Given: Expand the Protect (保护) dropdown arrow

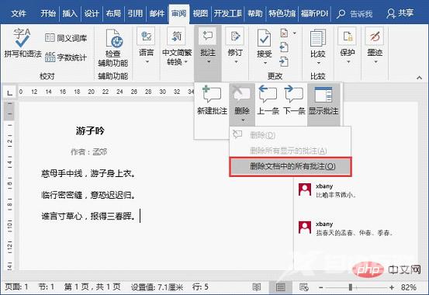Looking at the screenshot, I should [348, 62].
